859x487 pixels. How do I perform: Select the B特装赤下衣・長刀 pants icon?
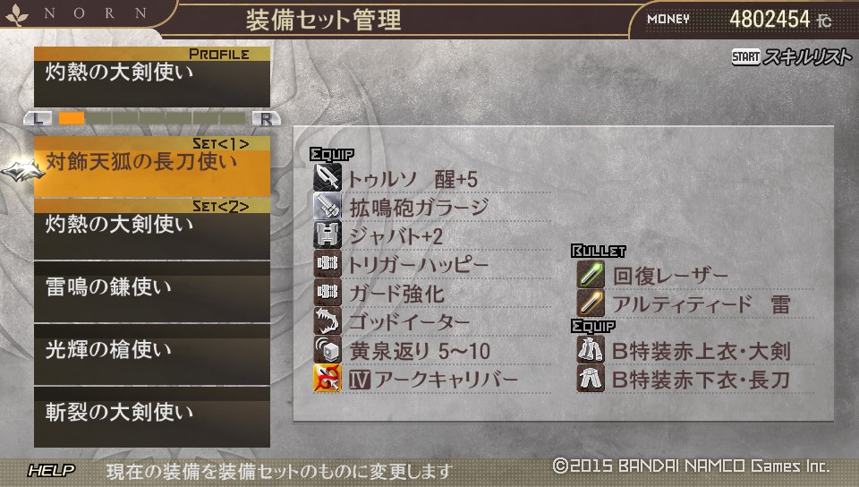[x=591, y=379]
